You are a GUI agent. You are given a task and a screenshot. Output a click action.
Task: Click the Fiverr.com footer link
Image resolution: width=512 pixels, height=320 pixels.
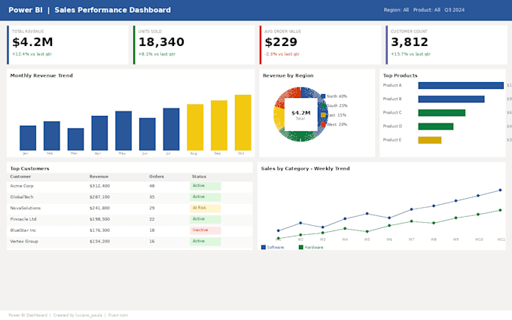click(x=118, y=315)
